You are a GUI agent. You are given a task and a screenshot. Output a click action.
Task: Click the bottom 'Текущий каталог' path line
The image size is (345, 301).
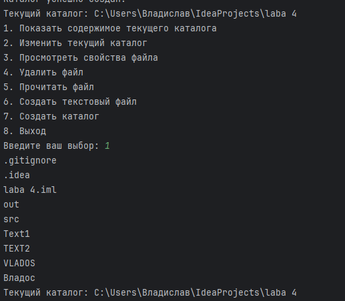150,293
